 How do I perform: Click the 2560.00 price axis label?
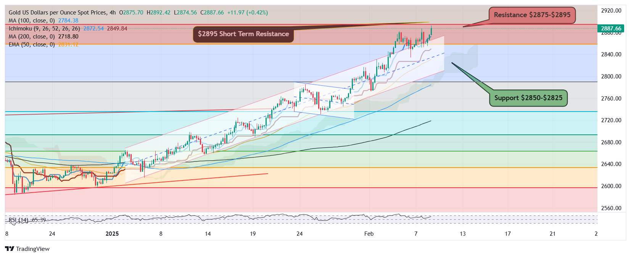coord(611,208)
